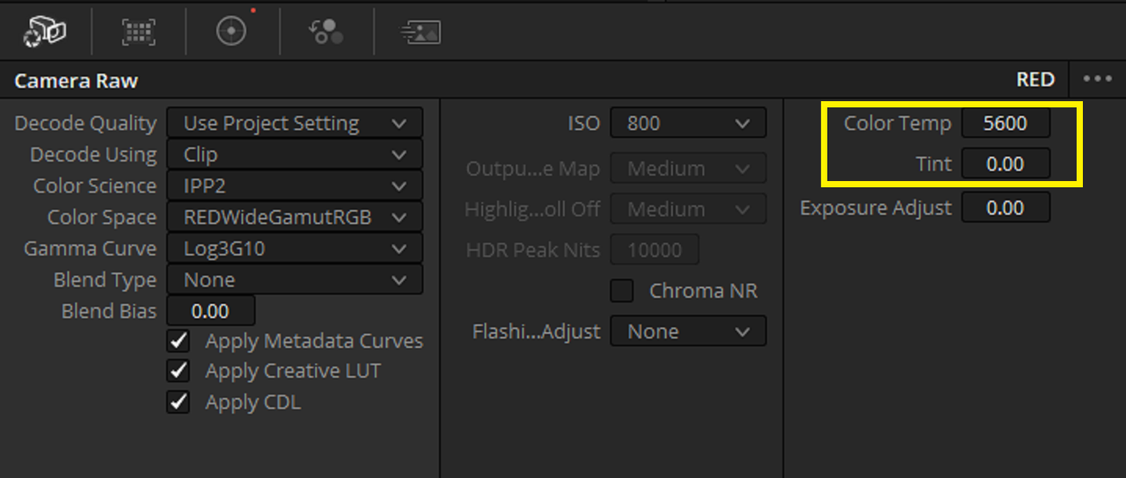
Task: Click the Camera Raw panel title
Action: [77, 81]
